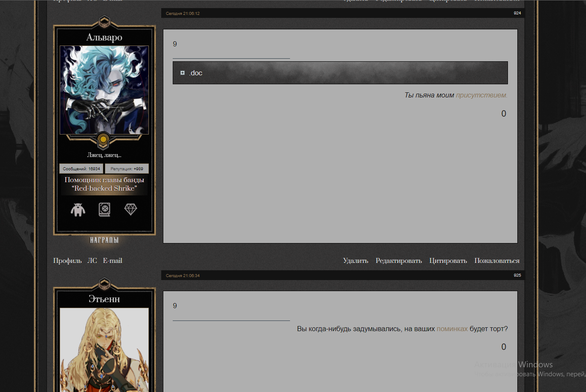Click Альваро's avatar image
The image size is (586, 392).
(x=104, y=90)
